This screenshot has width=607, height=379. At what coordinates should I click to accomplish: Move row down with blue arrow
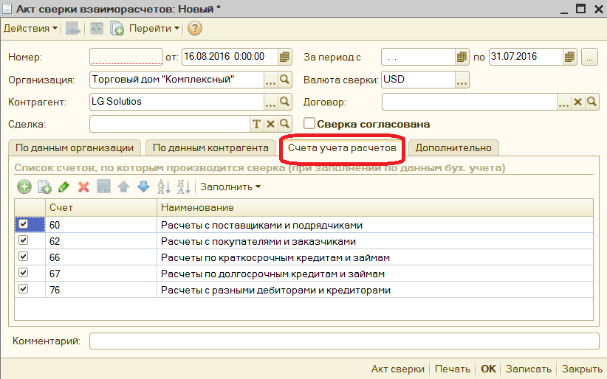(143, 187)
